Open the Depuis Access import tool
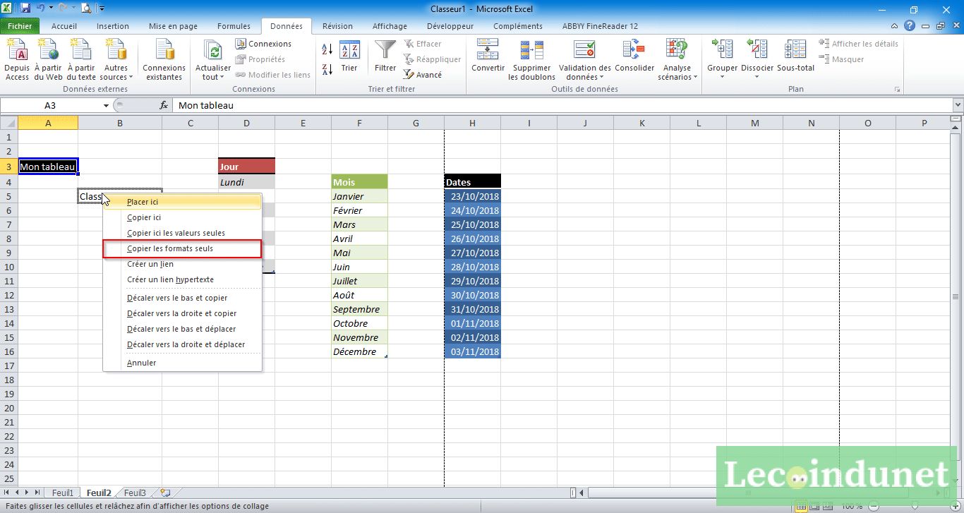Image resolution: width=964 pixels, height=513 pixels. coord(16,59)
